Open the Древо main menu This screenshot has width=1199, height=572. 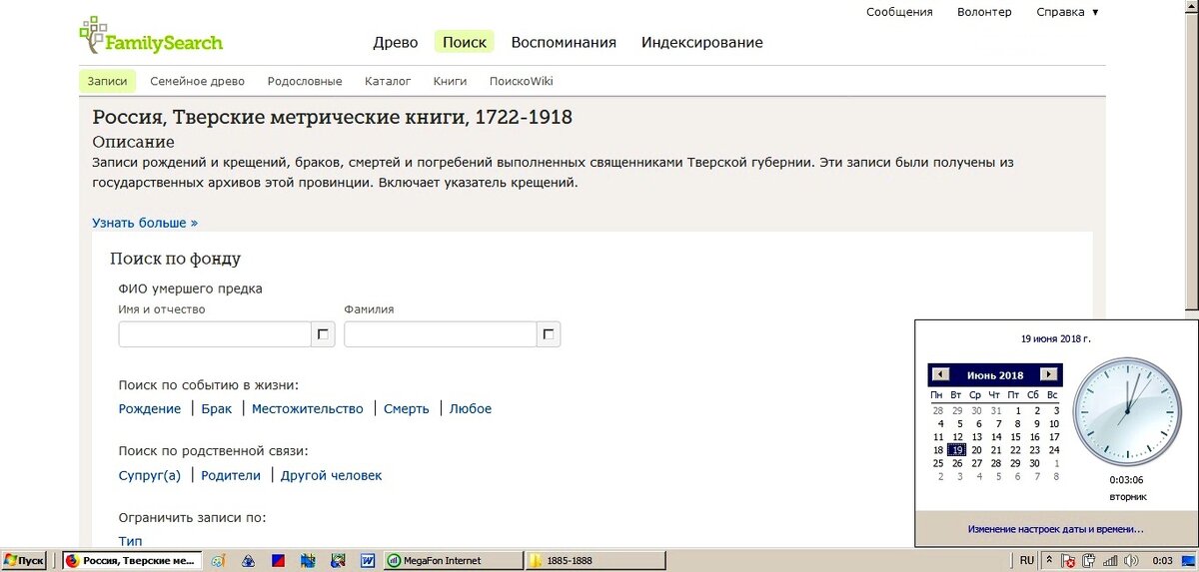click(x=396, y=43)
